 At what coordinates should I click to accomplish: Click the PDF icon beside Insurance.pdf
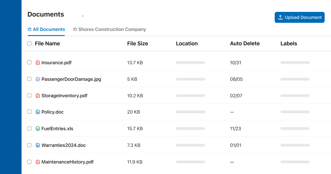(38, 63)
